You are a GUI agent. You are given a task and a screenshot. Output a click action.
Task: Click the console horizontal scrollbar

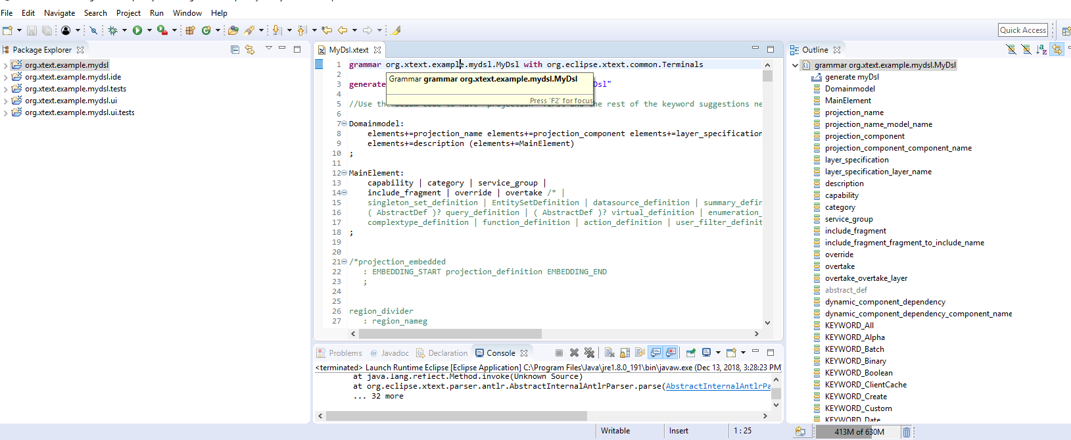pyautogui.click(x=456, y=416)
